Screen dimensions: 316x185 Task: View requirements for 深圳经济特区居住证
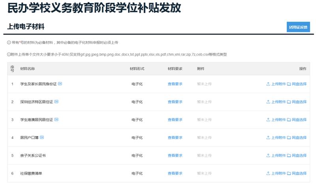(x=175, y=102)
